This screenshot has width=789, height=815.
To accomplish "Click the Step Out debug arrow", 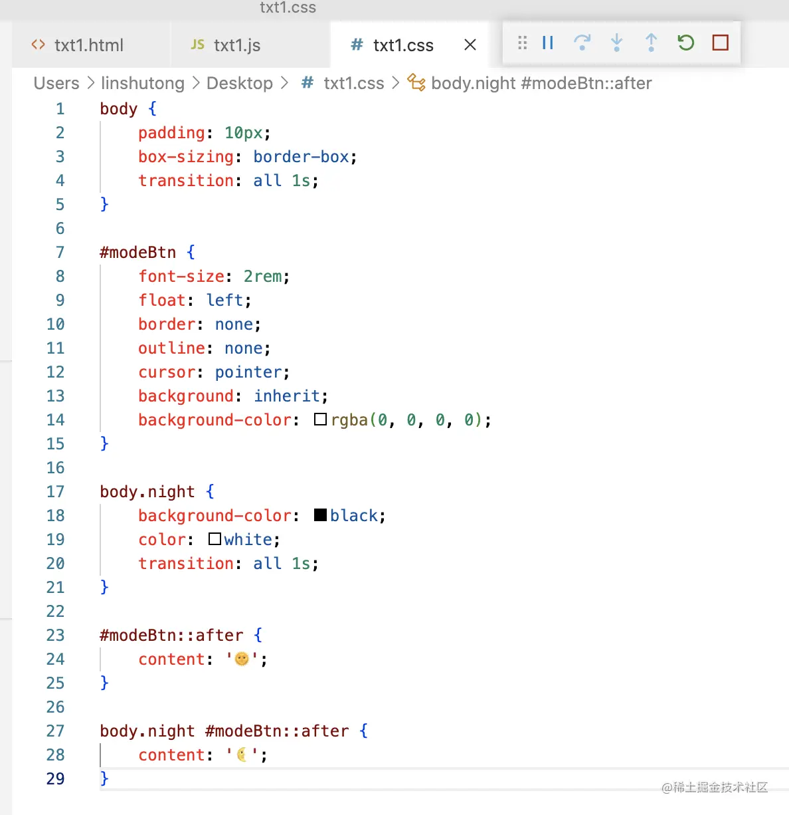I will [x=651, y=43].
